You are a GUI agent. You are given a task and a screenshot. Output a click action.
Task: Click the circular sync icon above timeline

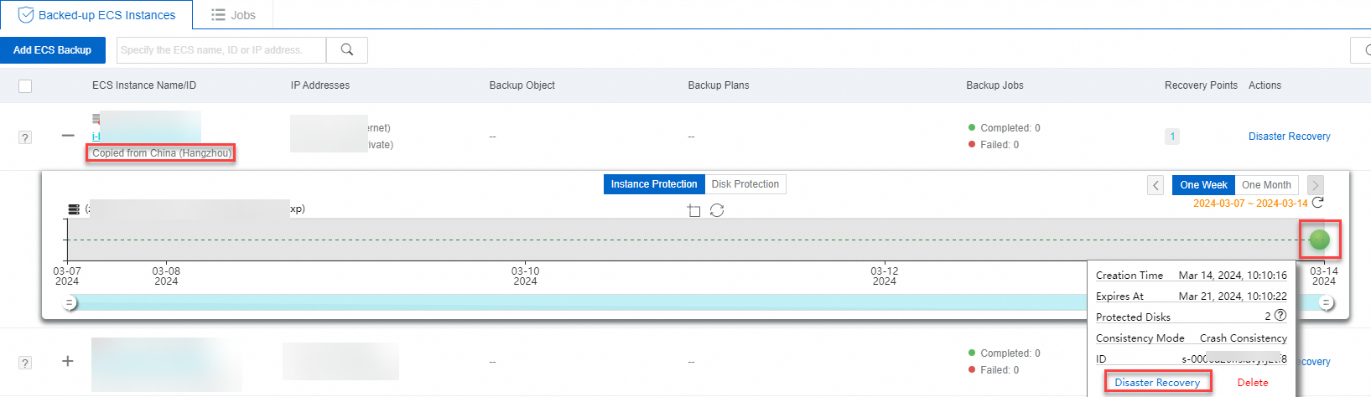point(717,210)
